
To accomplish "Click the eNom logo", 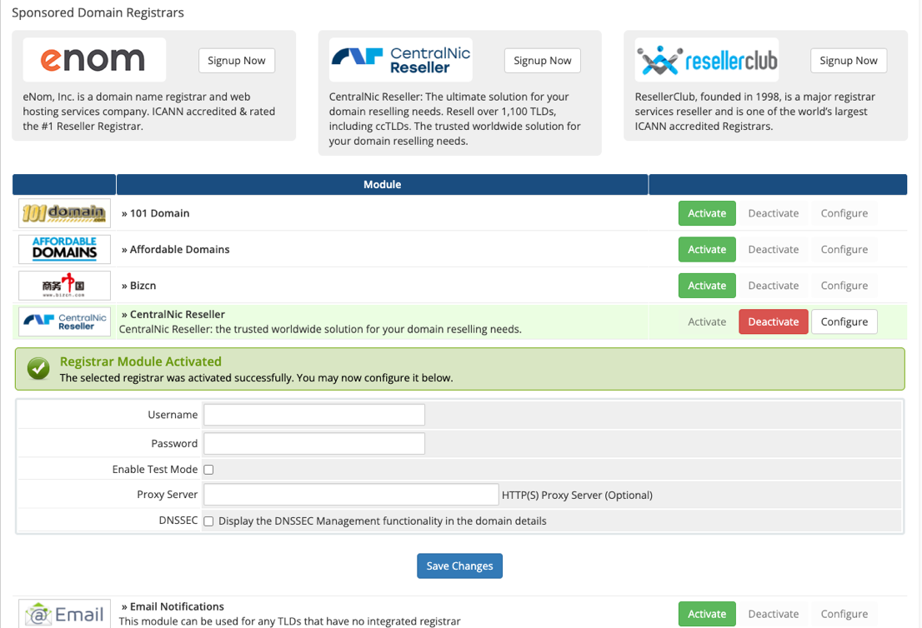I will point(94,60).
